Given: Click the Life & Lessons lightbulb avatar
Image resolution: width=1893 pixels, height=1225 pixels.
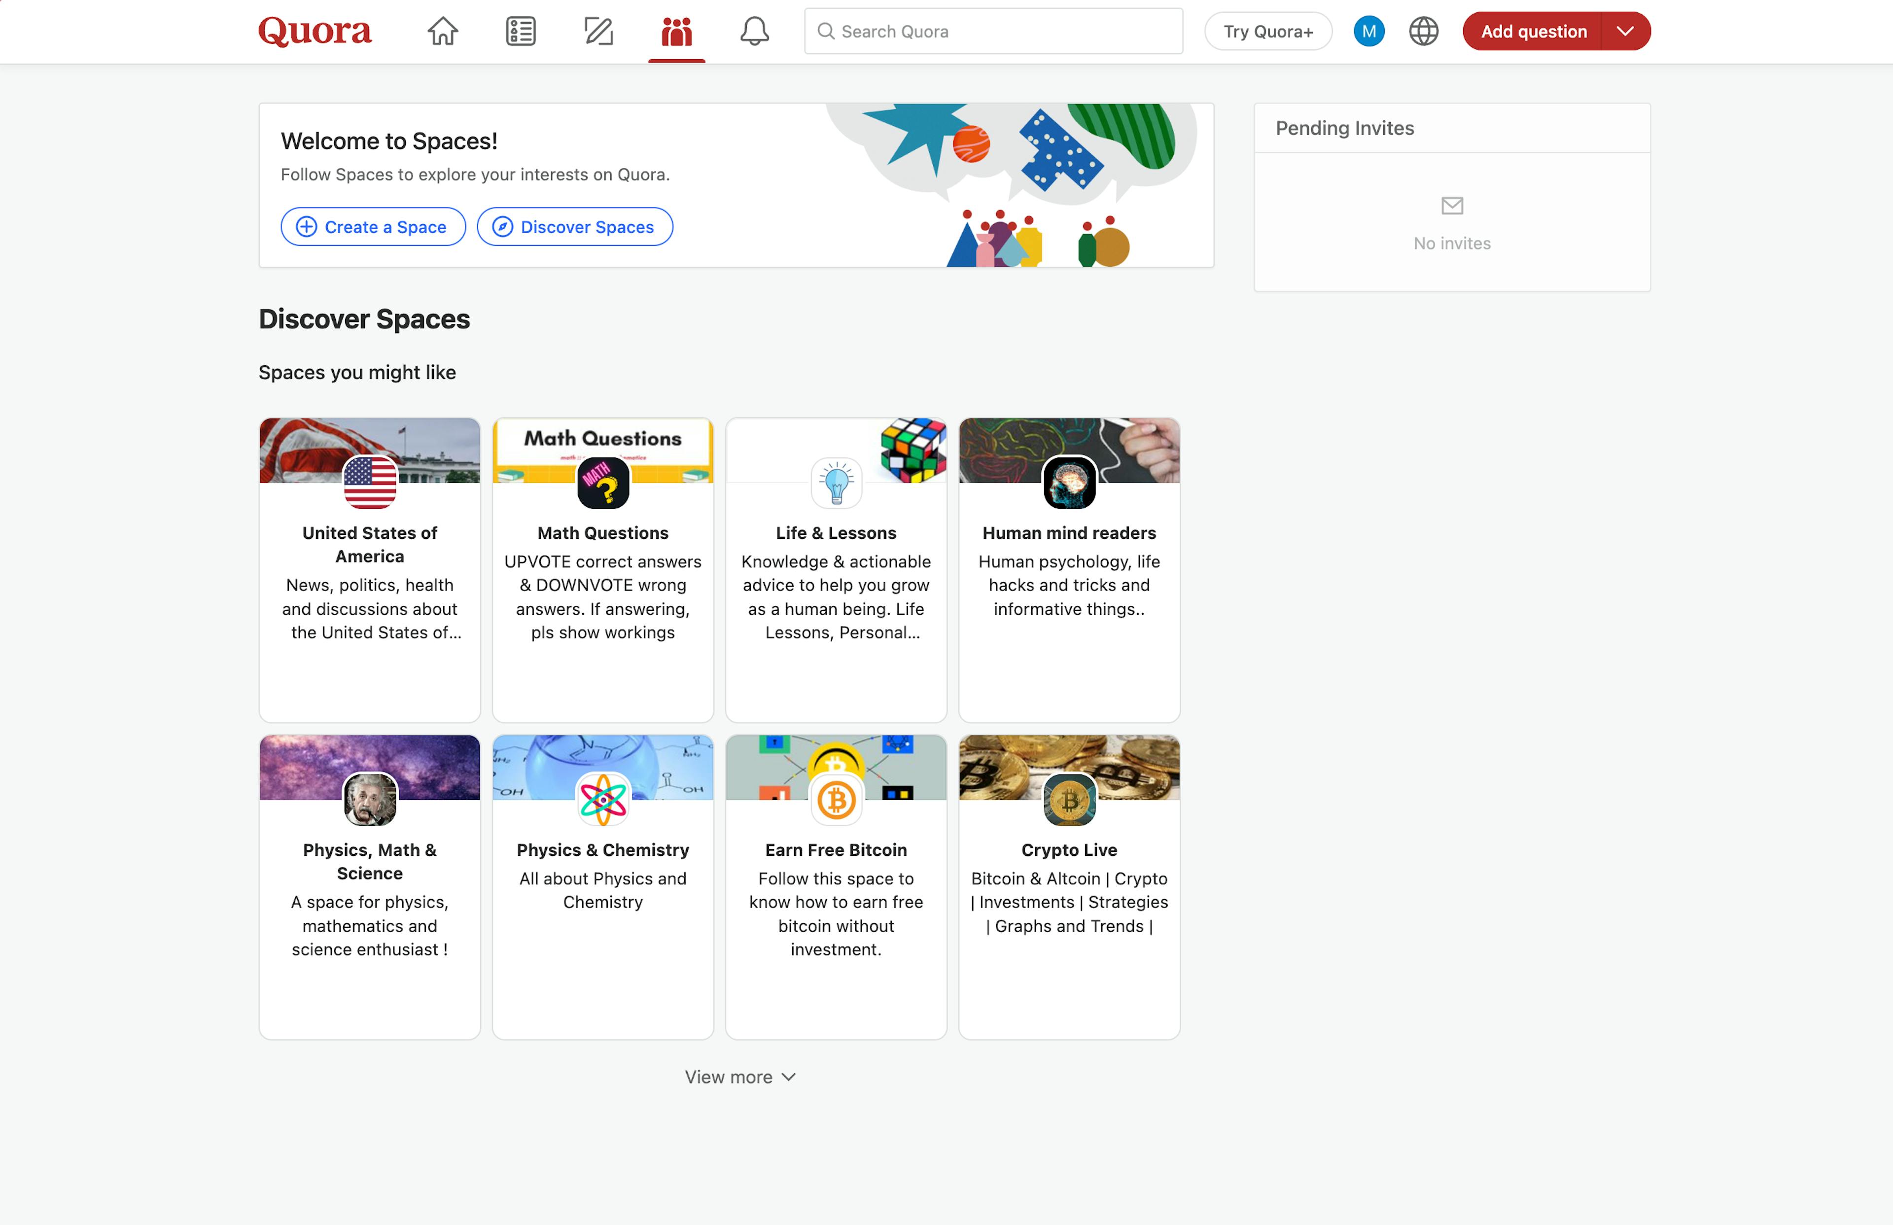Looking at the screenshot, I should (836, 482).
